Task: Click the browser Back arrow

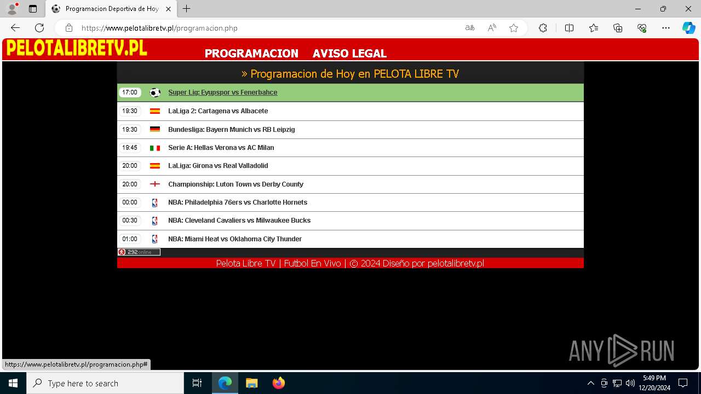Action: pos(15,28)
